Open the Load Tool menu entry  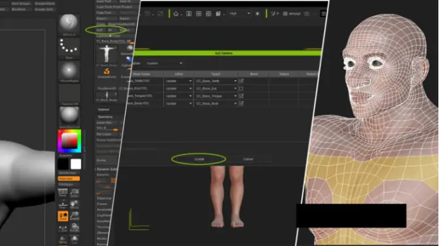104,1
